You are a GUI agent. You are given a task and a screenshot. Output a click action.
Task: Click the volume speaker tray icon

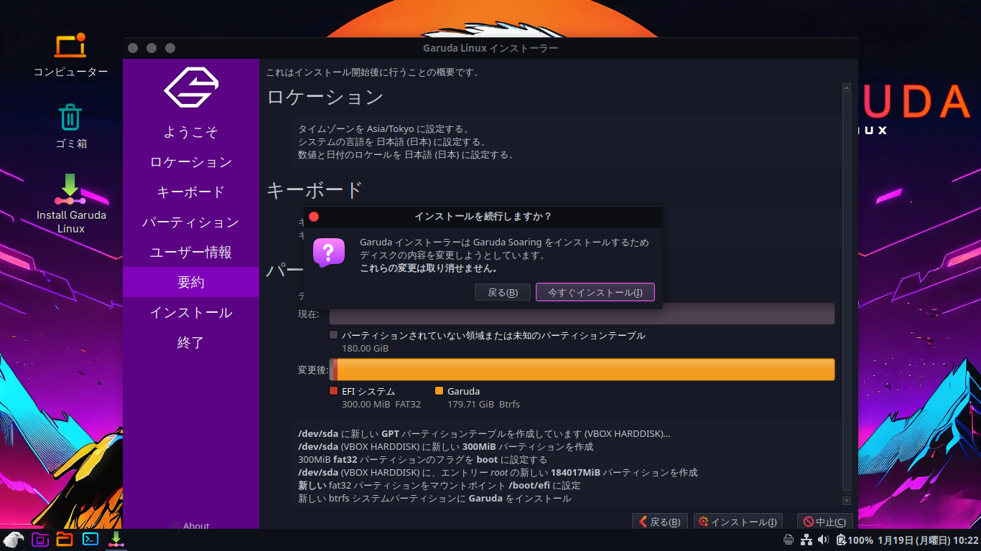pos(823,540)
